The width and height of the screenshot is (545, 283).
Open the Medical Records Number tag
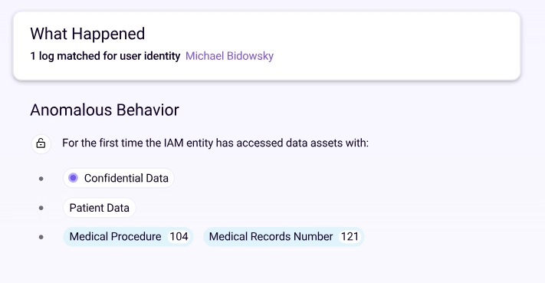coord(284,237)
